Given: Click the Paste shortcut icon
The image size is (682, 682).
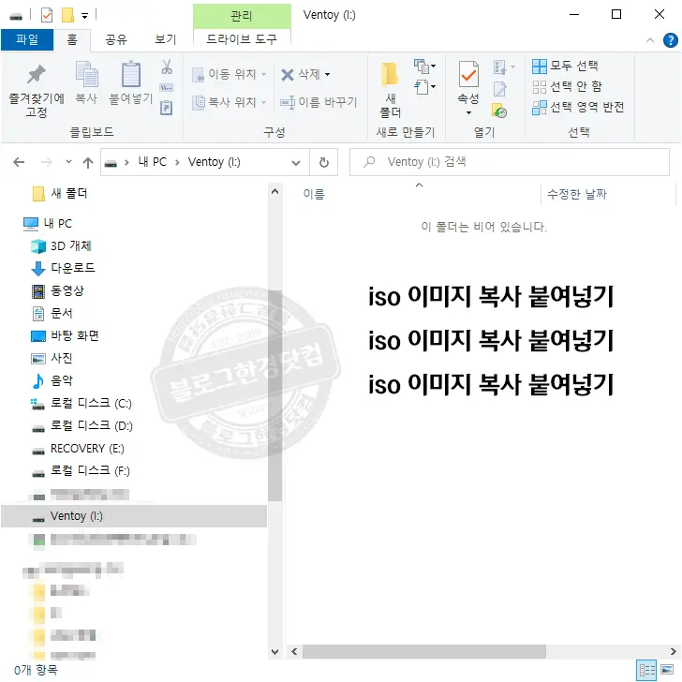Looking at the screenshot, I should click(x=167, y=108).
